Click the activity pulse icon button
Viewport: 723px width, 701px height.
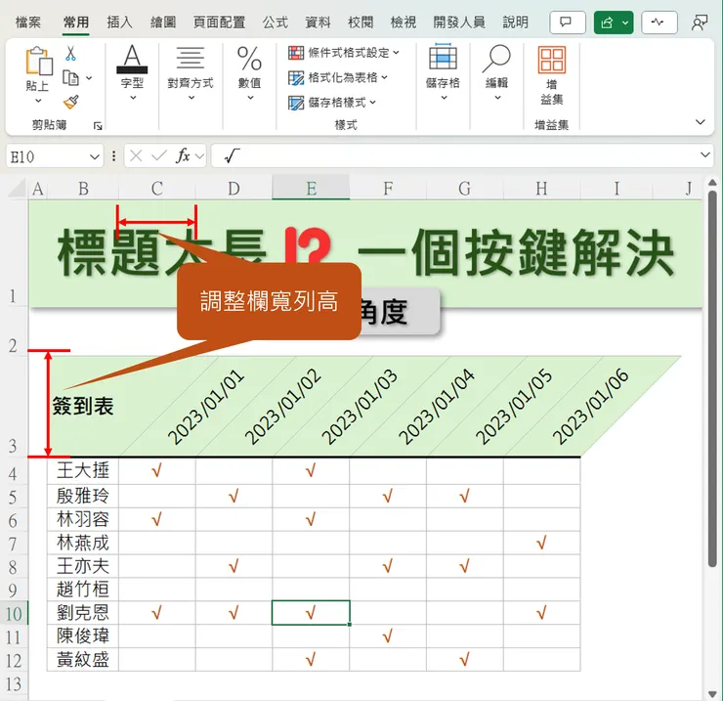(659, 22)
